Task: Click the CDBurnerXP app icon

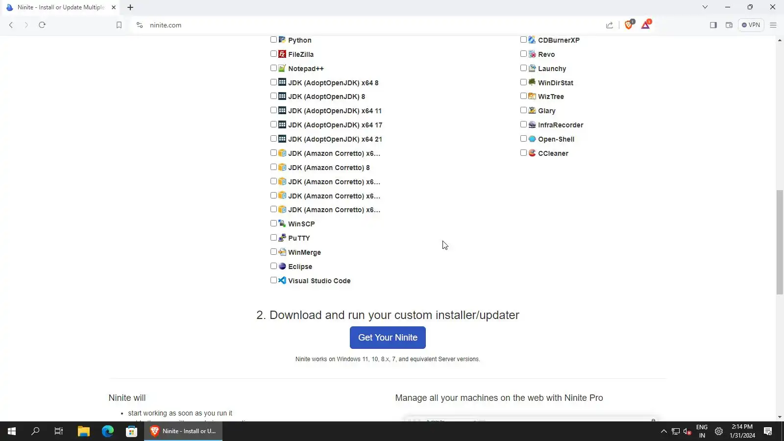Action: click(x=532, y=40)
